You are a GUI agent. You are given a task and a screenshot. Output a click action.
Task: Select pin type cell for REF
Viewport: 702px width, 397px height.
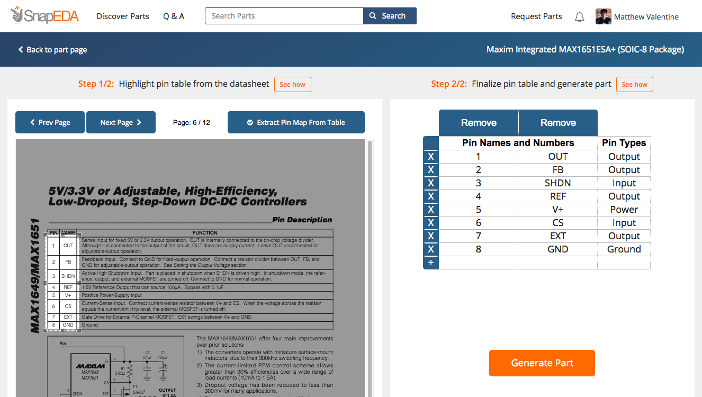(624, 196)
